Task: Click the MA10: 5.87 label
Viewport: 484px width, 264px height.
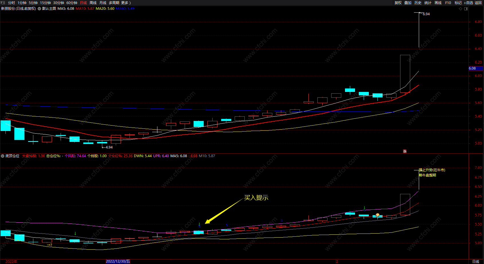Action: (x=85, y=9)
